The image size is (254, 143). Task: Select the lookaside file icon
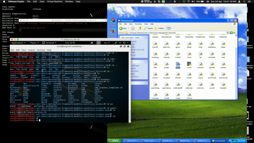point(212,55)
